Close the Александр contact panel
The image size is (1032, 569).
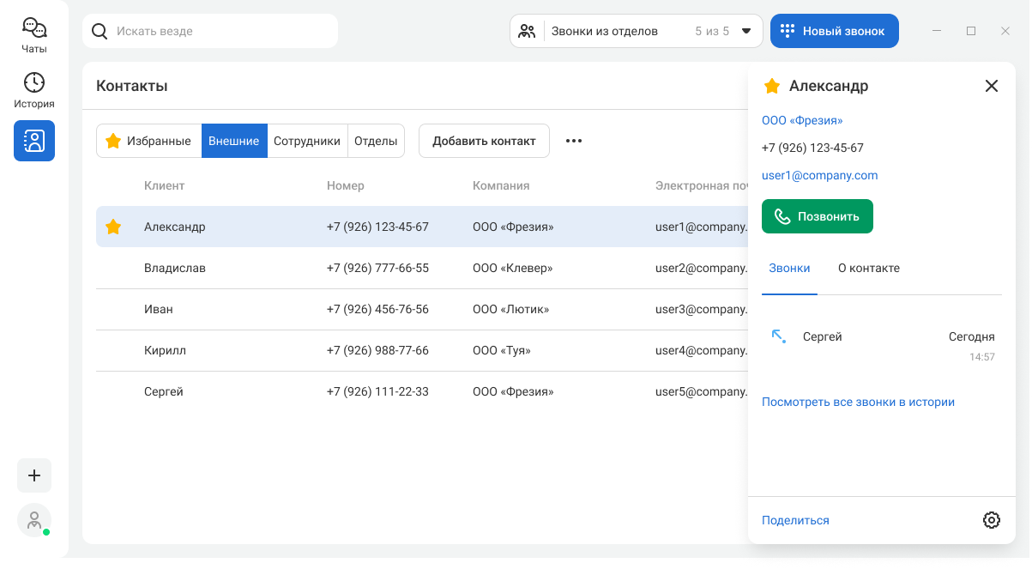tap(992, 86)
